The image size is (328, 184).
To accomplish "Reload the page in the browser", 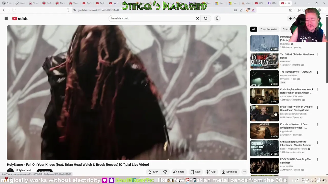I will (x=14, y=10).
